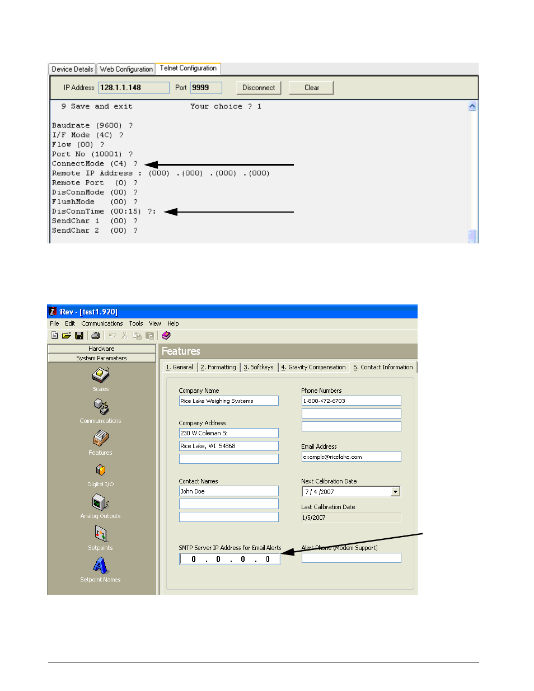Click the Disconnect button
The image size is (534, 691).
[259, 88]
